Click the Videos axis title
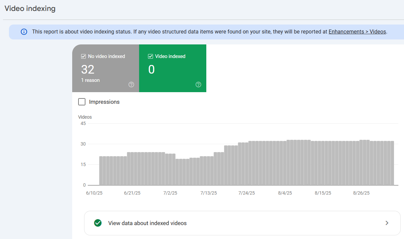 [x=85, y=117]
